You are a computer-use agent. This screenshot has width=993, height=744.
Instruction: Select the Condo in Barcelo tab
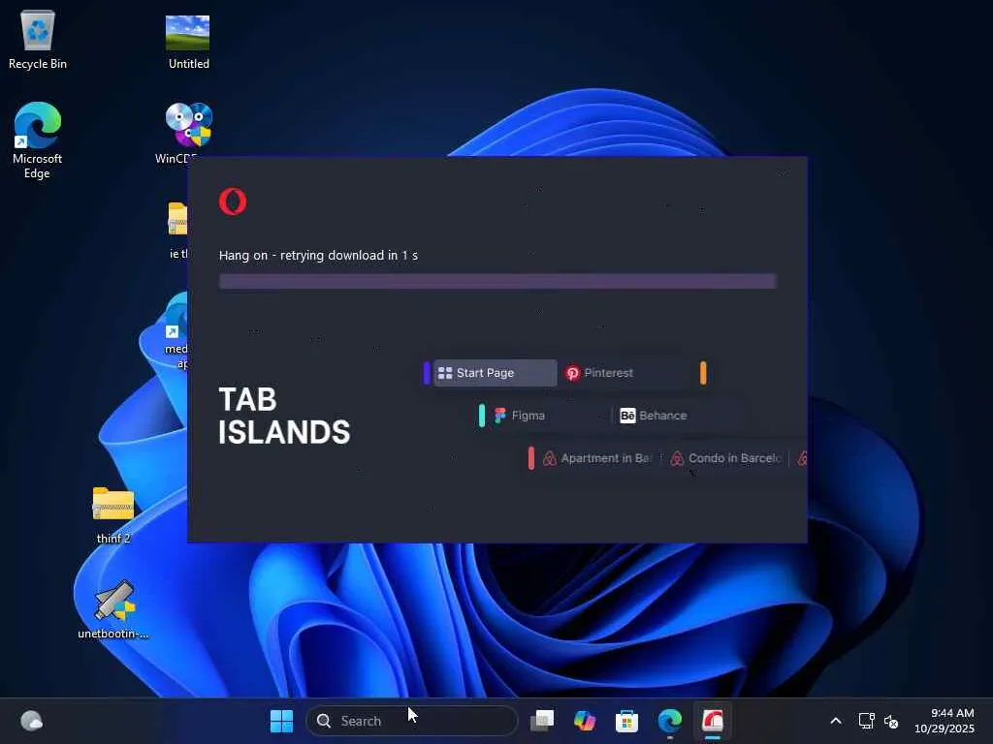click(725, 458)
